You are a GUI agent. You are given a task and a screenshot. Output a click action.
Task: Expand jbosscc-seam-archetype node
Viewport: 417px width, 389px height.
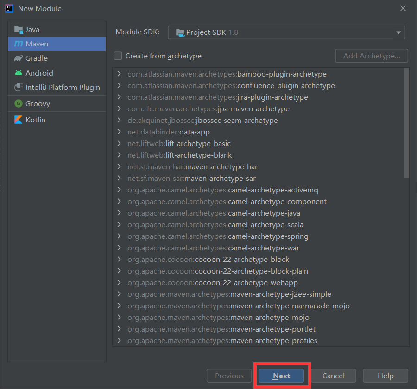pos(119,120)
